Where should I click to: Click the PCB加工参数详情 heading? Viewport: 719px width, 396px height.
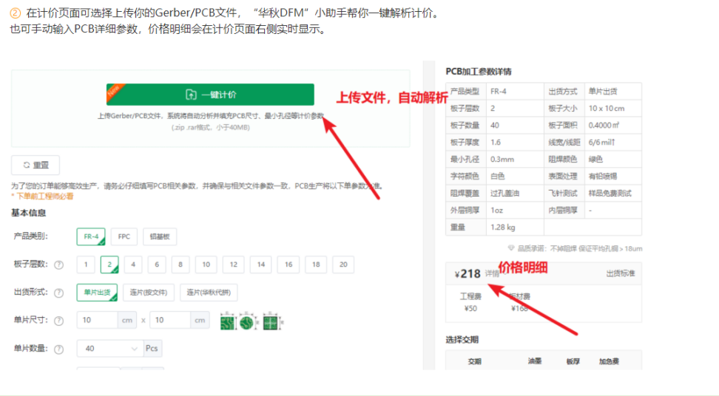coord(479,72)
